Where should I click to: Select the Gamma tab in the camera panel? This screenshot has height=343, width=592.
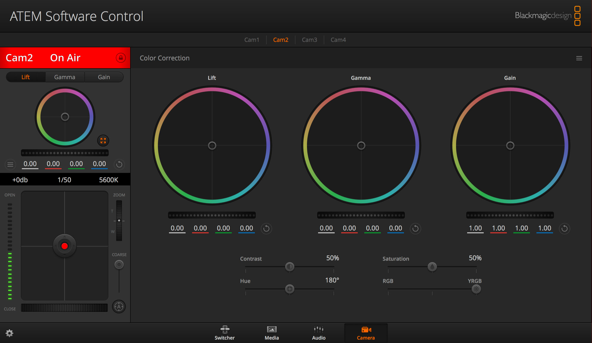coord(65,77)
